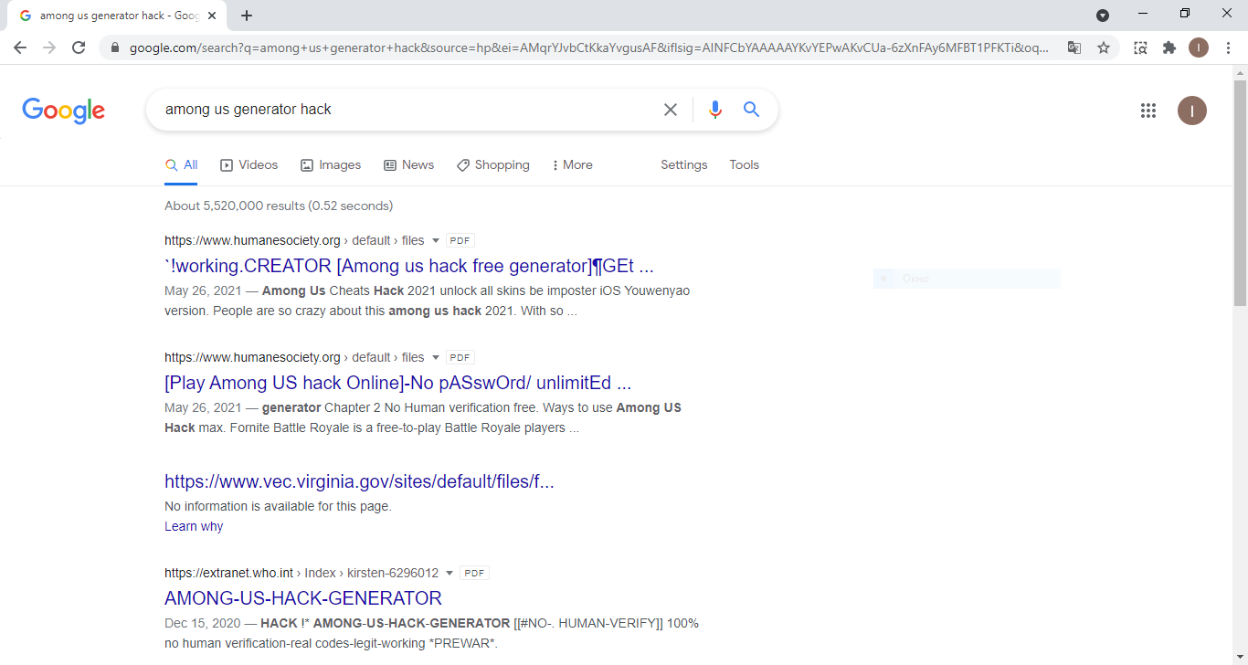Reload the page with refresh icon

(x=79, y=47)
